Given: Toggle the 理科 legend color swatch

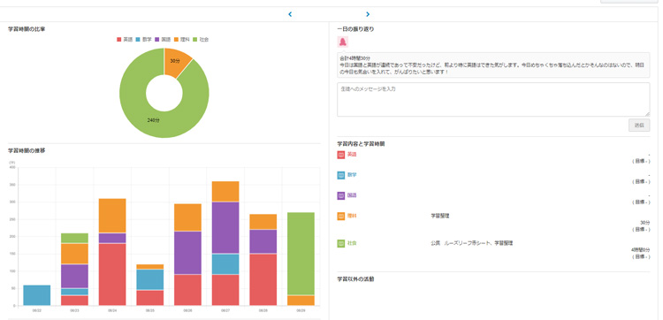Looking at the screenshot, I should pyautogui.click(x=176, y=39).
